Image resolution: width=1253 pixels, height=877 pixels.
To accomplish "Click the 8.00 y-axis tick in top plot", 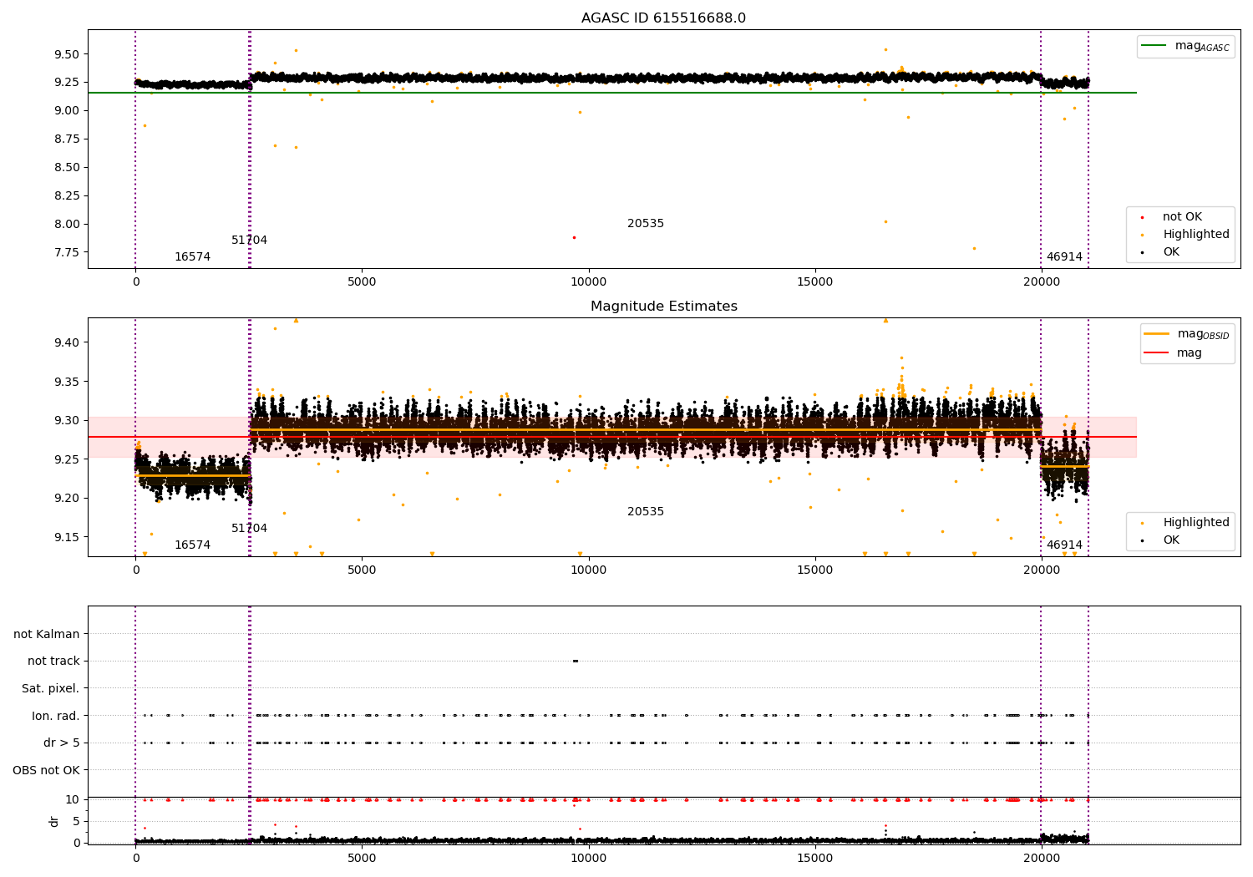I will (x=66, y=224).
